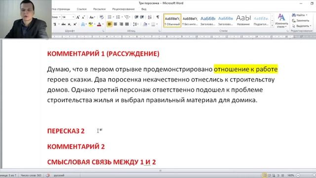Apply strikethrough (abc) formatting
The image size is (316, 178).
[x=64, y=24]
